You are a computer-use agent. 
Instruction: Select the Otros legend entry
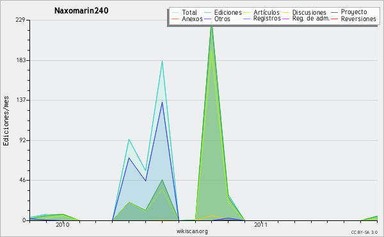(x=222, y=19)
